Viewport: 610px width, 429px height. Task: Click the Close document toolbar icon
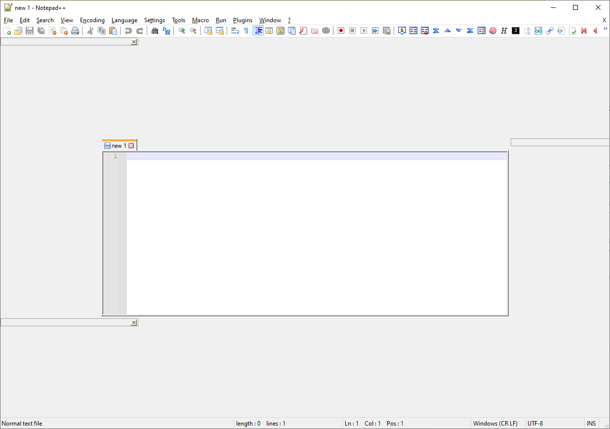(x=52, y=31)
